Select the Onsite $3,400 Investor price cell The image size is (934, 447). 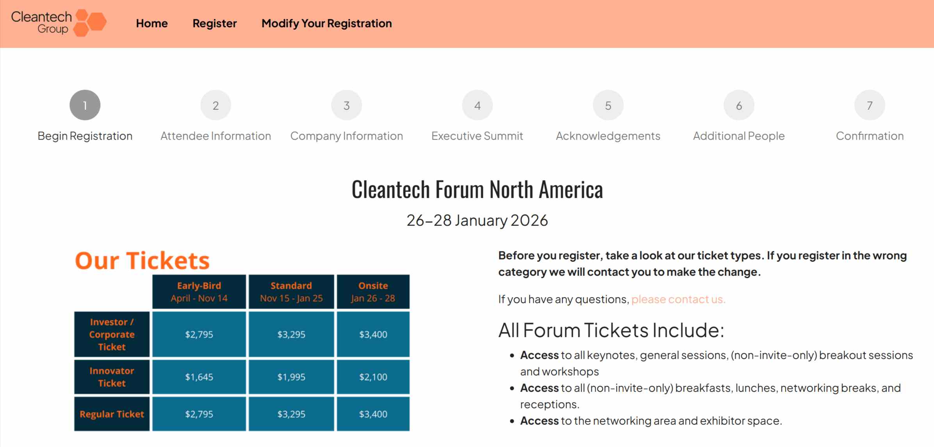coord(373,334)
